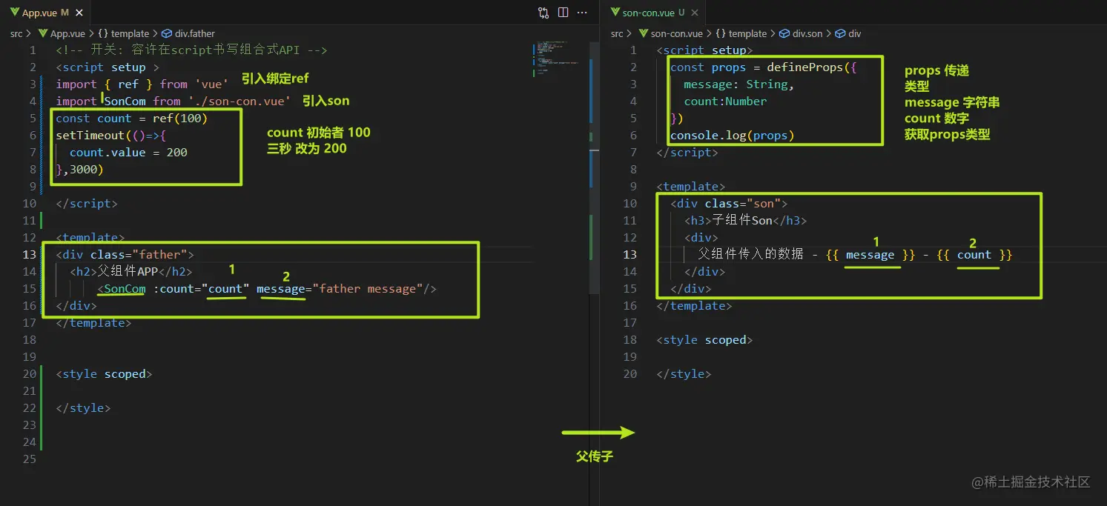
Task: Select line number 13 in App.vue
Action: 30,254
